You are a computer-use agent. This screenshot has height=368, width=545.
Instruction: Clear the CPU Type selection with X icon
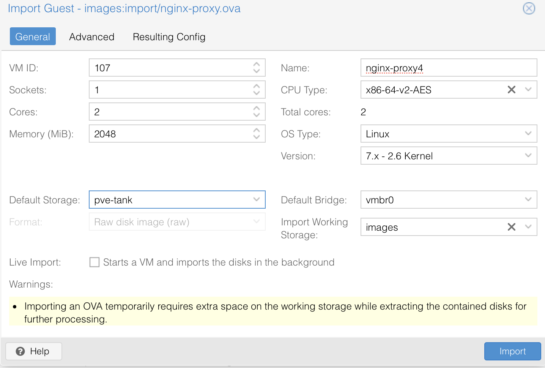click(x=511, y=90)
